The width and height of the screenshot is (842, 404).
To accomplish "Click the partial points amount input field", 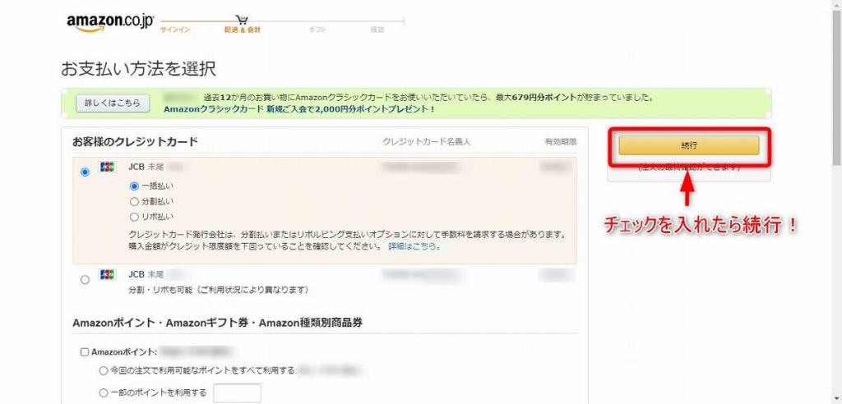I will click(x=237, y=393).
